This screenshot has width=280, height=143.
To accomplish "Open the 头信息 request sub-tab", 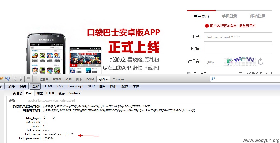I will coord(18,93).
